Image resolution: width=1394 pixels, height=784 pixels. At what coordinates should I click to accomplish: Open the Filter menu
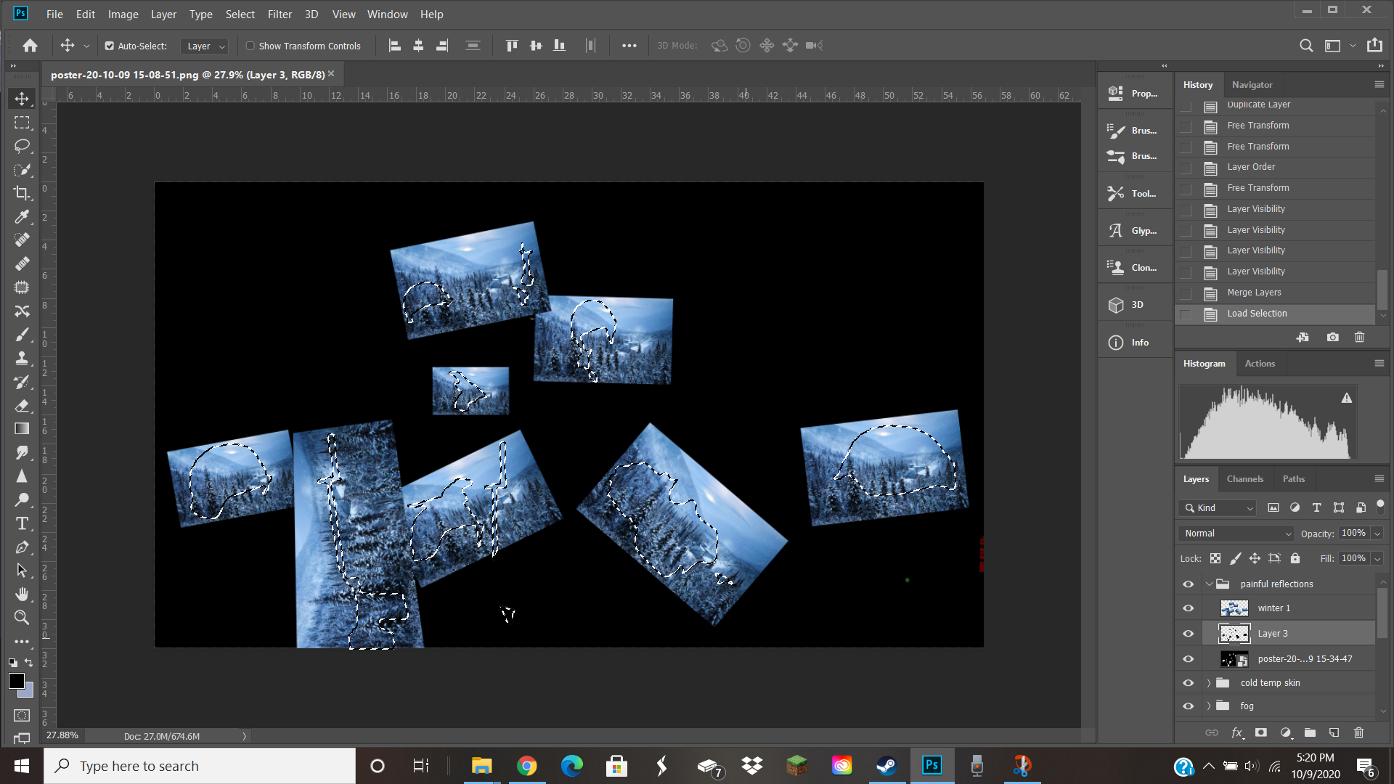click(280, 15)
